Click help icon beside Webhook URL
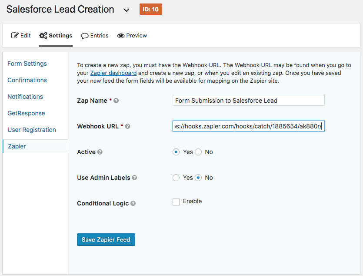The height and width of the screenshot is (276, 363). point(127,126)
